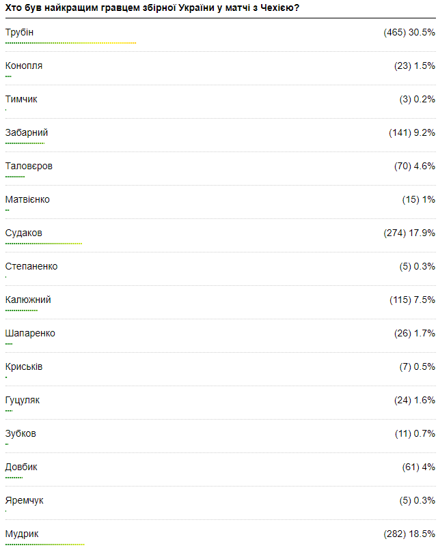Screen dimensions: 438x550
Task: Click Забарний's result progress bar
Action: pos(25,143)
